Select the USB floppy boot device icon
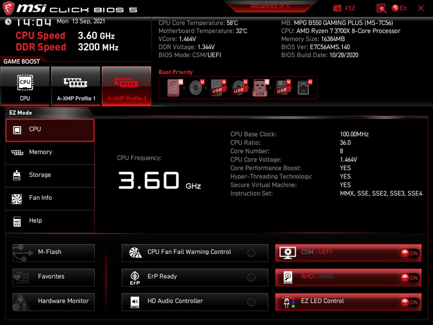The width and height of the screenshot is (433, 325). [283, 88]
